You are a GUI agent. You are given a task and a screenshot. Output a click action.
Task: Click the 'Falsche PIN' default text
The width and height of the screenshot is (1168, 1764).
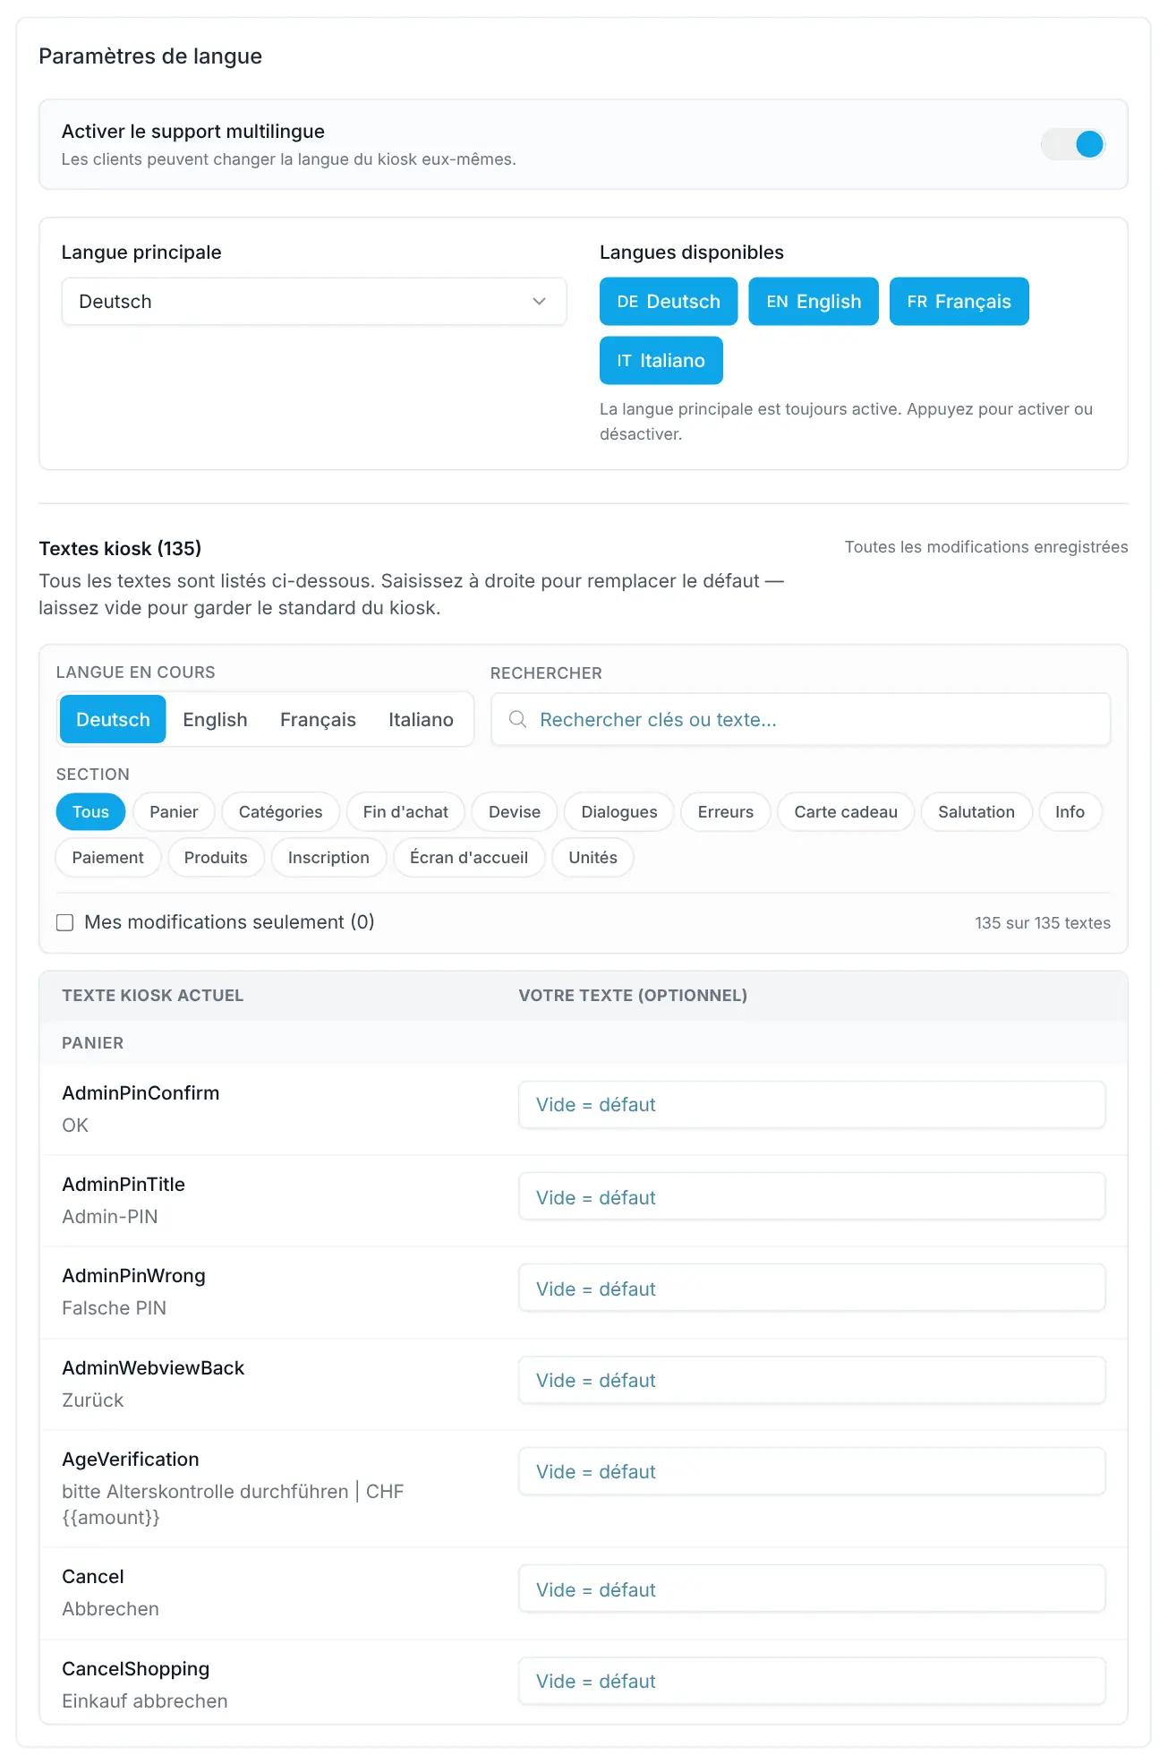point(115,1308)
